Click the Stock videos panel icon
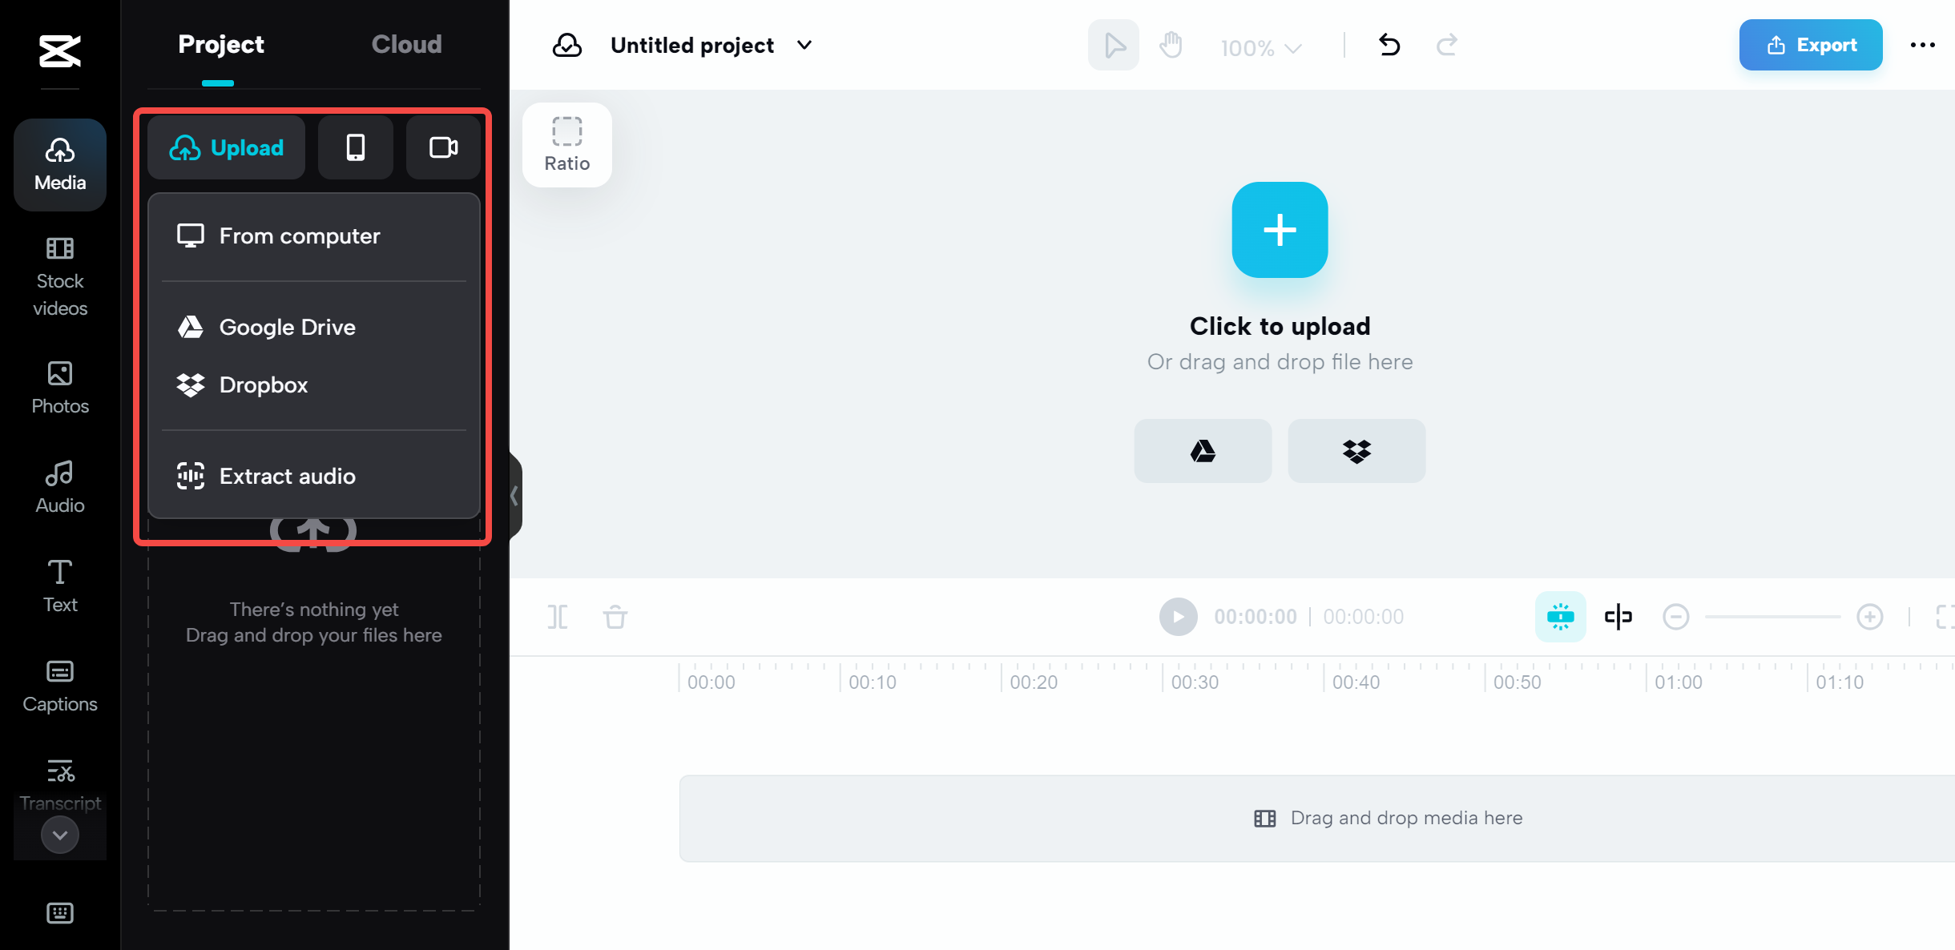 point(58,276)
